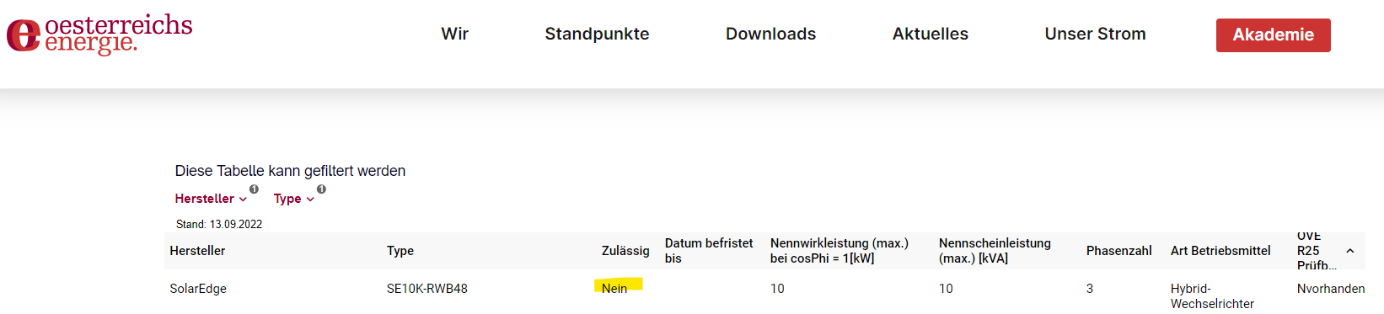Select the highlighted Nein cell

pos(614,288)
